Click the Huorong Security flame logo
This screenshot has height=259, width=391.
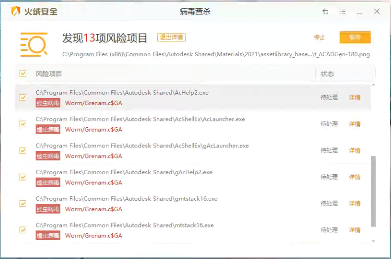(x=16, y=11)
